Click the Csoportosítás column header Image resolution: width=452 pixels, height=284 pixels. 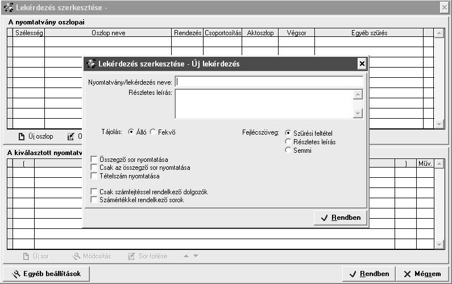pos(222,33)
